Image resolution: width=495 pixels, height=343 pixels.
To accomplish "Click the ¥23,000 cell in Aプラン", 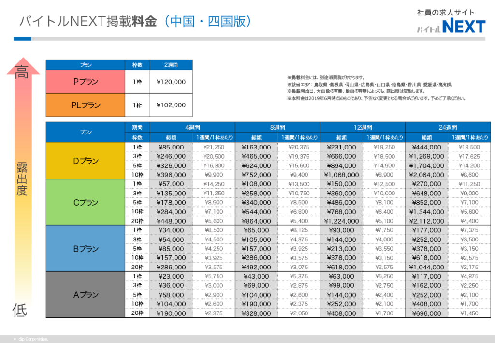I will 171,276.
